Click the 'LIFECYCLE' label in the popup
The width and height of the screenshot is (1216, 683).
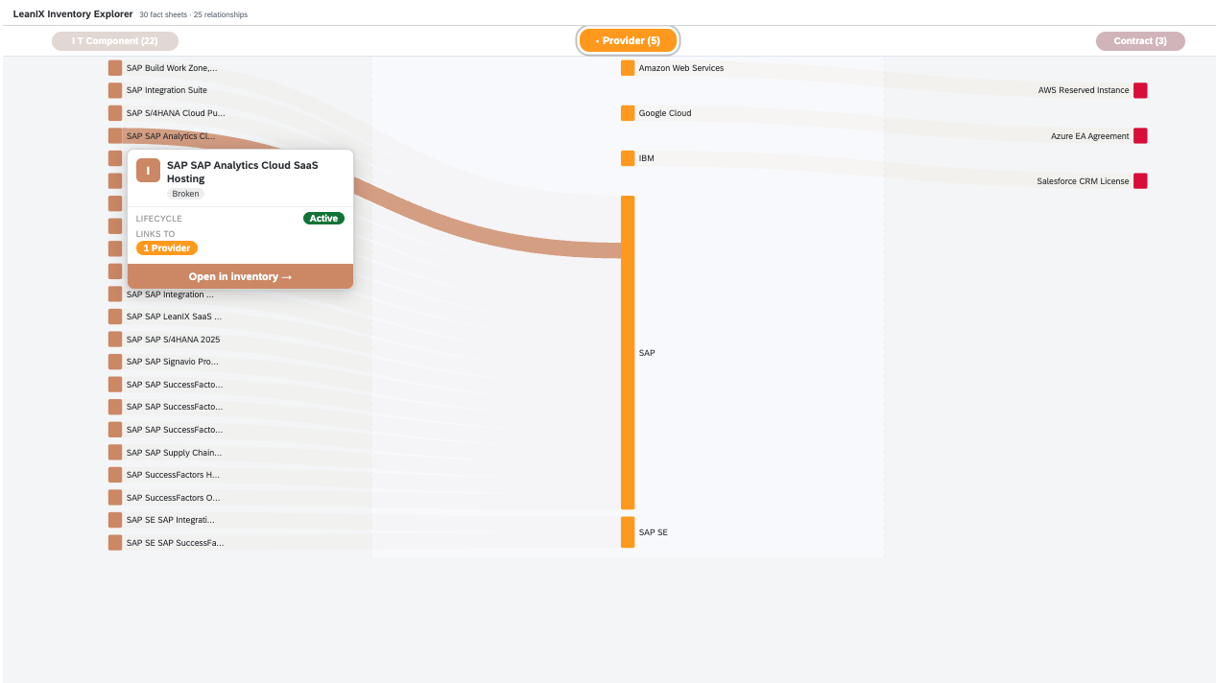pos(159,219)
